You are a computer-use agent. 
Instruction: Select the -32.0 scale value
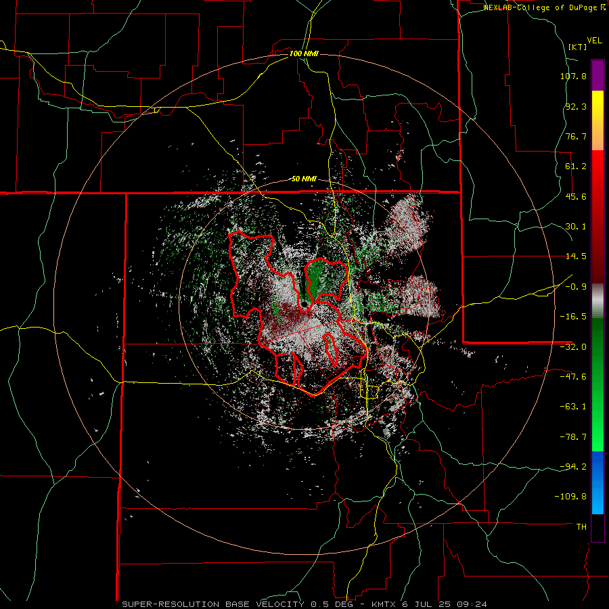pyautogui.click(x=573, y=347)
